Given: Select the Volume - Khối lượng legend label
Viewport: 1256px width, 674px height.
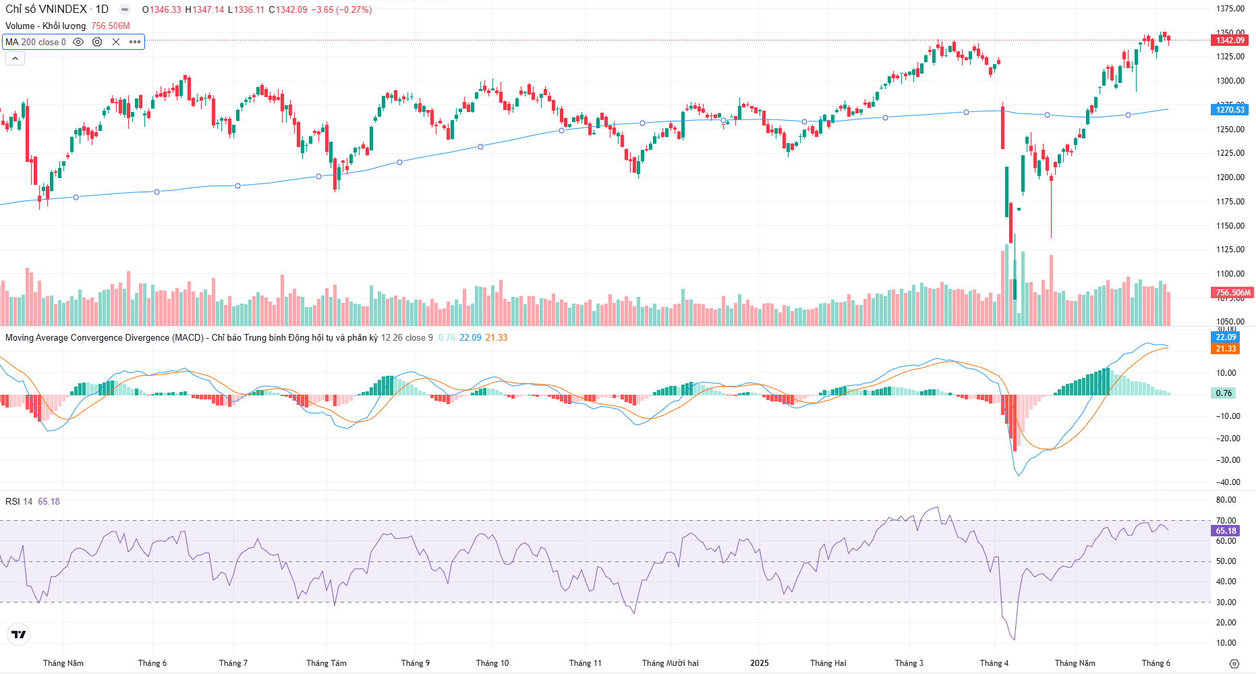Looking at the screenshot, I should tap(46, 26).
